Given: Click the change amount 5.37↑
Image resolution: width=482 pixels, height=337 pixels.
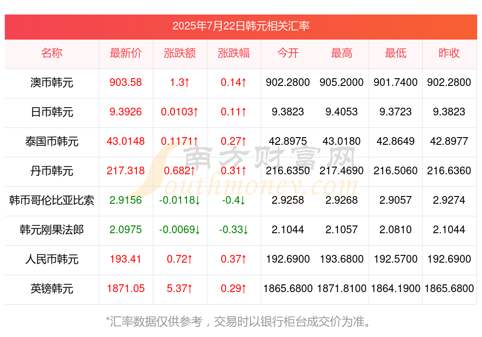Looking at the screenshot, I should (180, 289).
